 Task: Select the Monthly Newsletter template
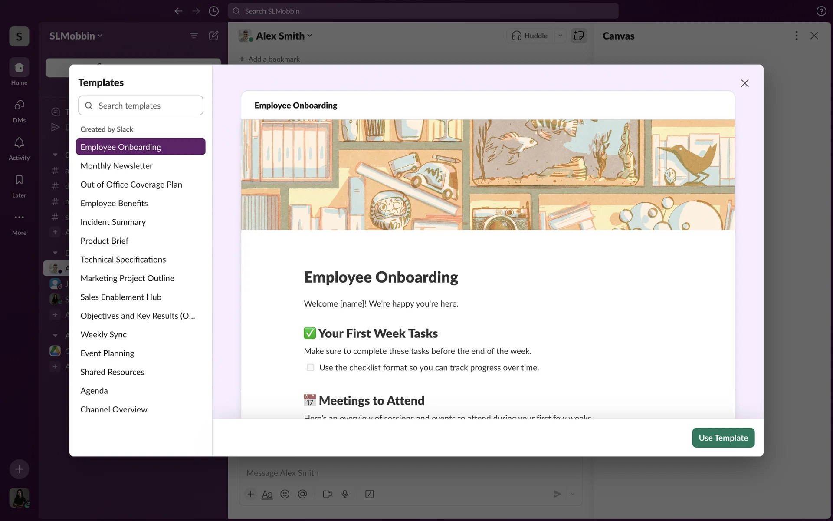[116, 166]
